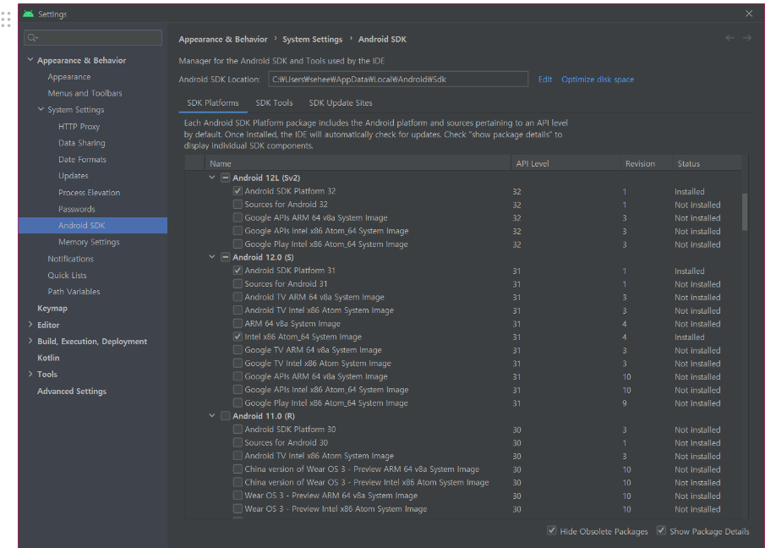The image size is (776, 548).
Task: Open Notifications settings
Action: 70,259
